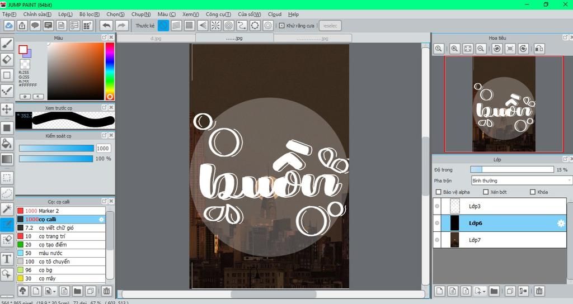573x304 pixels.
Task: Open the Công cụ(T) menu
Action: 218,14
